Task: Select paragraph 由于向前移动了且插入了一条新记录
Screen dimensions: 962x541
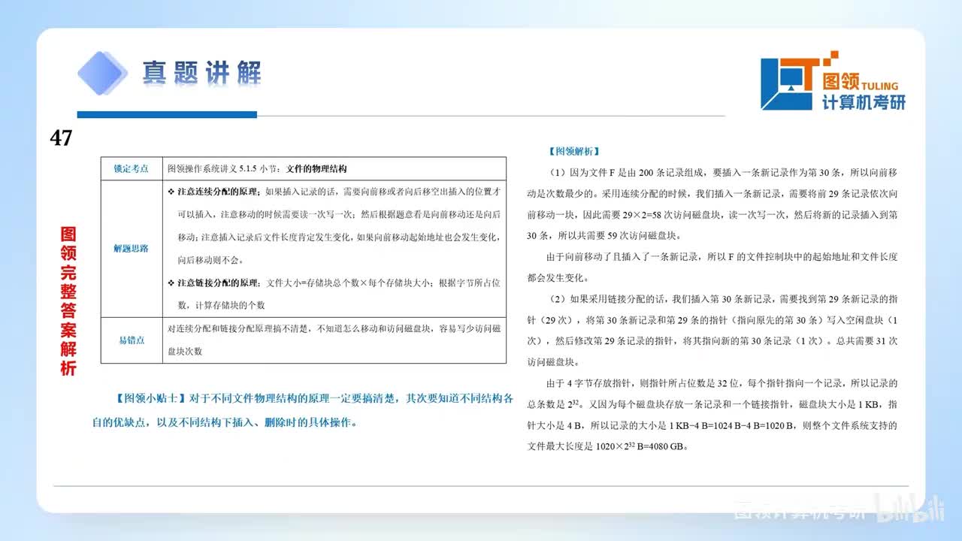Action: (x=712, y=267)
